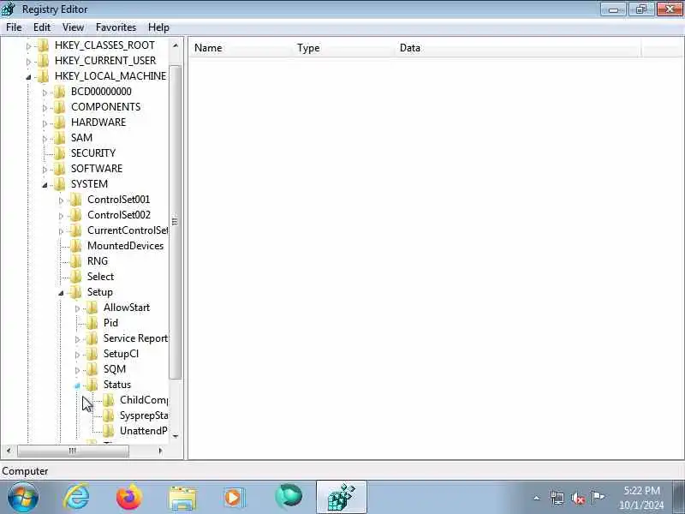
Task: Click the ChildCompletion folder icon
Action: pos(109,400)
